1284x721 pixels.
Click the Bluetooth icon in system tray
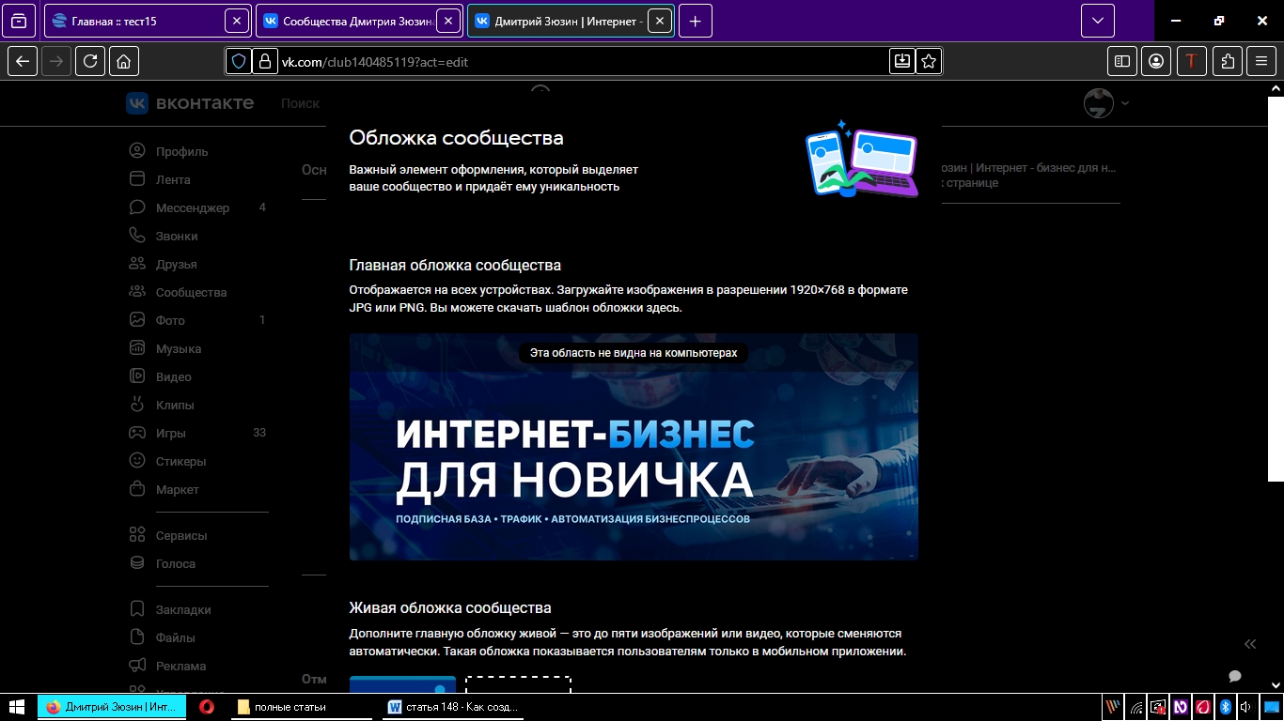coord(1225,707)
